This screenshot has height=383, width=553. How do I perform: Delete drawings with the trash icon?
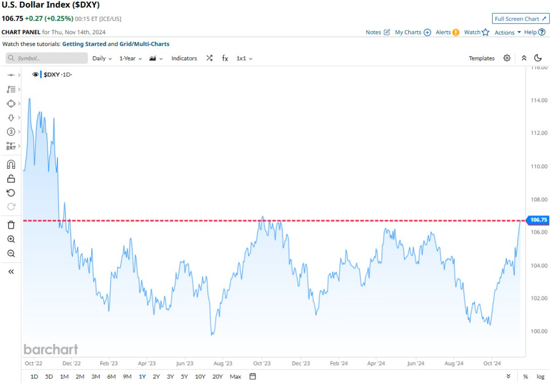click(x=11, y=225)
